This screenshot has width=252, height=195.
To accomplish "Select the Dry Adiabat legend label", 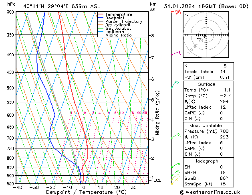I will 118,25.
